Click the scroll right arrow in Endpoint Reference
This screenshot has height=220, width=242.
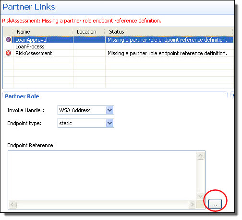192,204
